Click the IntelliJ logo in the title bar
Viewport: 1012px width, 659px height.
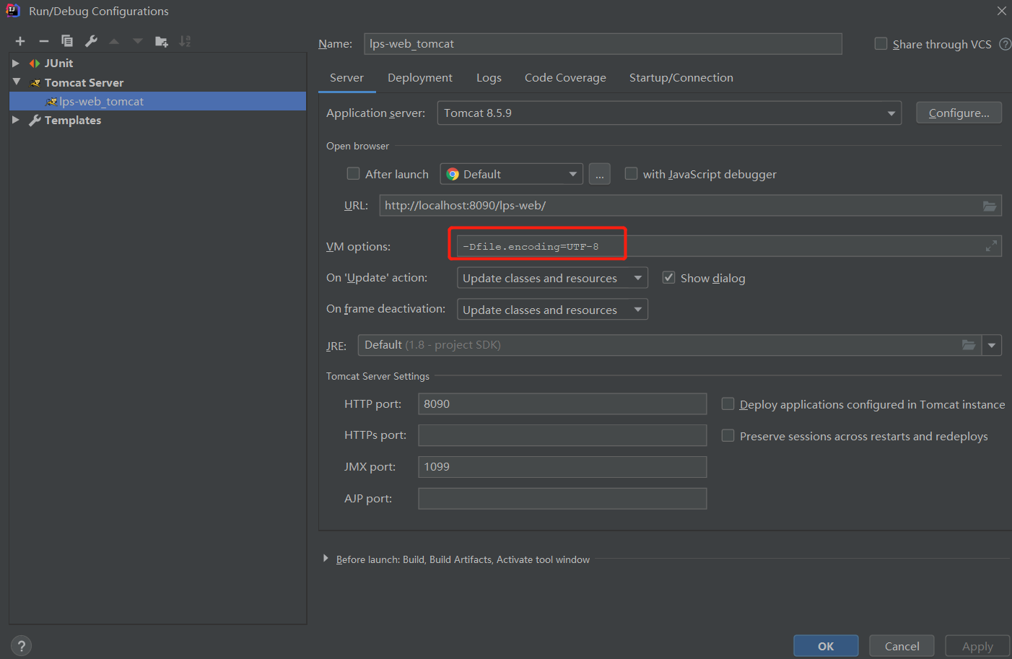click(13, 11)
